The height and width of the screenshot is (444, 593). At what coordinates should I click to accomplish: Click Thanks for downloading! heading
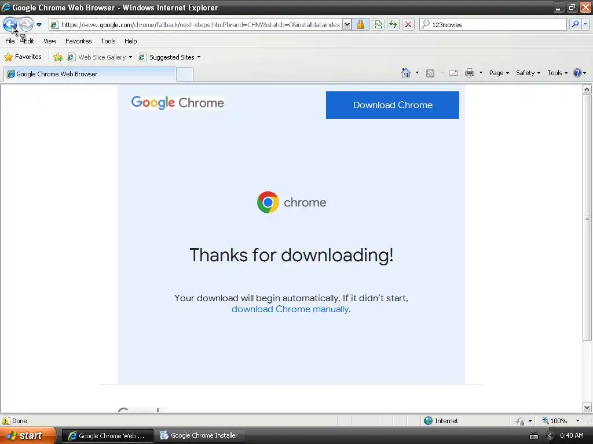coord(291,255)
